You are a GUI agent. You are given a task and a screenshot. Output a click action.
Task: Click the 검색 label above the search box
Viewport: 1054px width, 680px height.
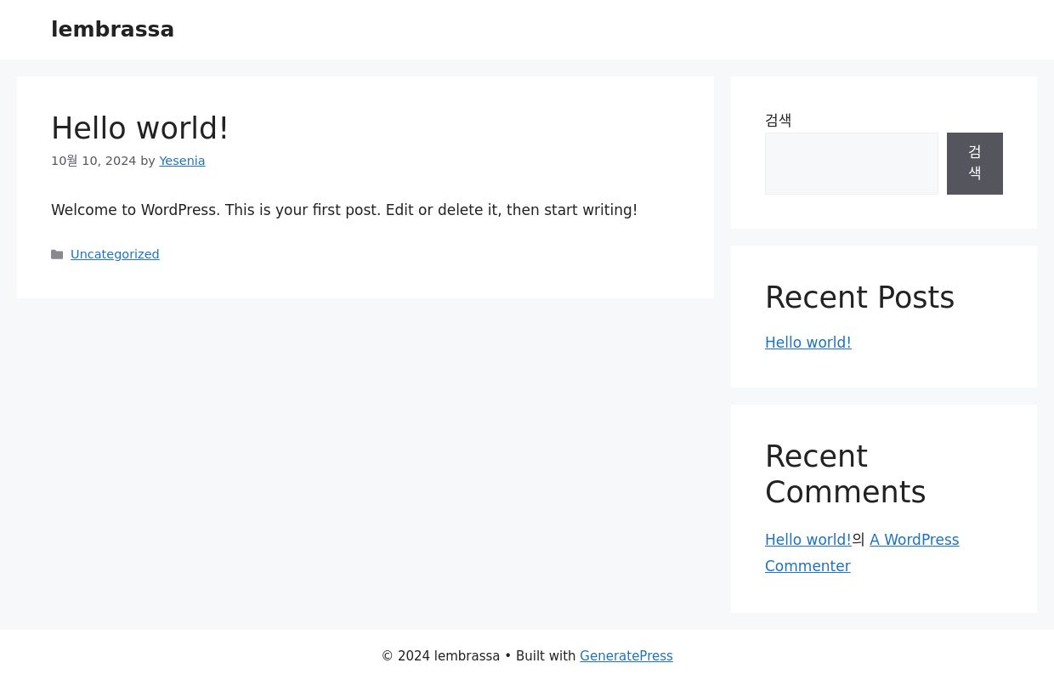(x=778, y=121)
